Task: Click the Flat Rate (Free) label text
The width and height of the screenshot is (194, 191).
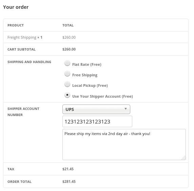Action: point(87,64)
